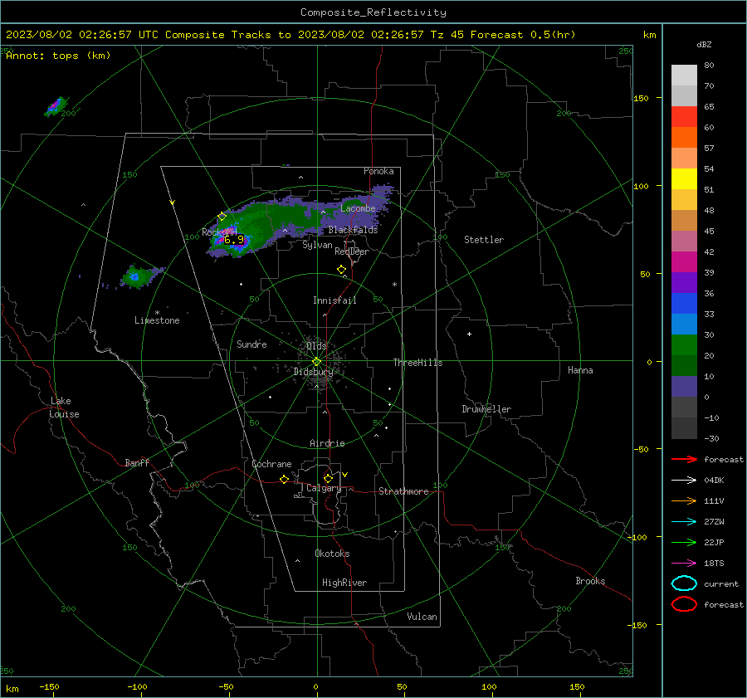Click the Sundre city label
This screenshot has height=698, width=747.
251,344
